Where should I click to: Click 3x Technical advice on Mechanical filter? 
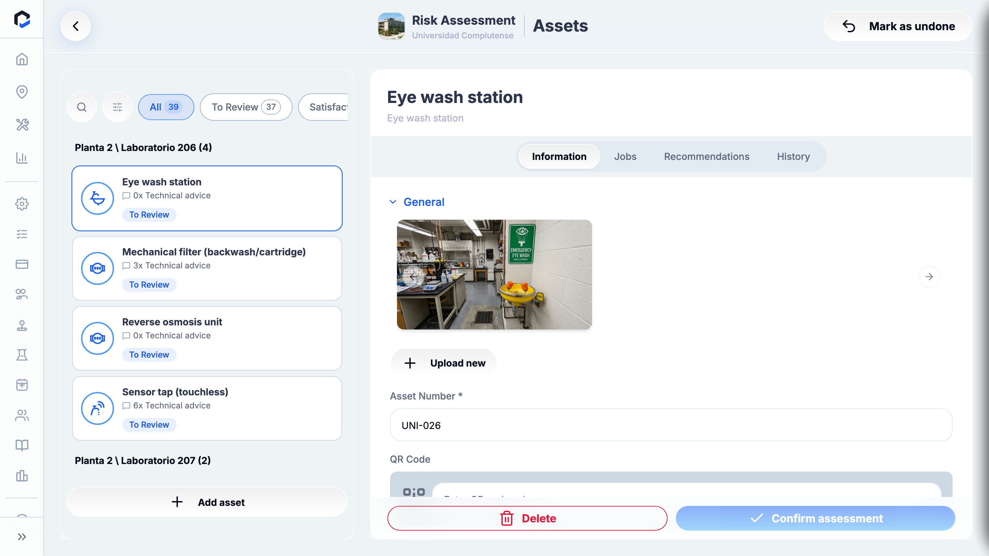pos(166,266)
